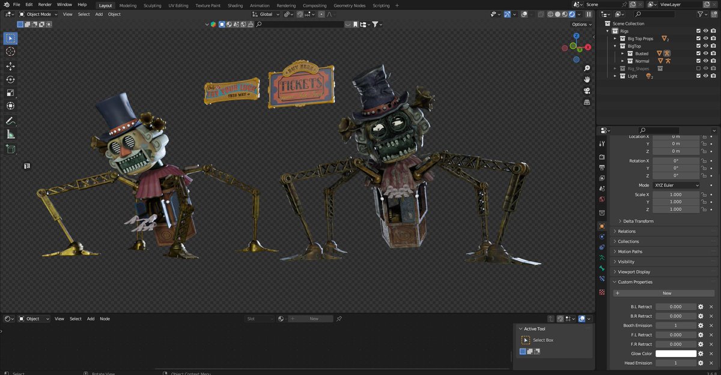The height and width of the screenshot is (375, 721).
Task: Hide the Busted collection in viewport
Action: [x=706, y=53]
